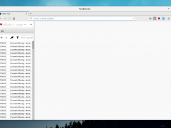Click the forward navigation arrow
This screenshot has height=128, width=171.
tap(6, 19)
